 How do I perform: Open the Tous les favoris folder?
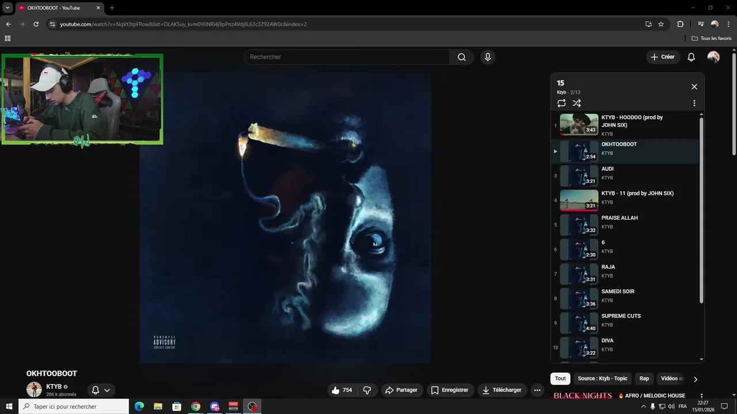click(x=712, y=39)
